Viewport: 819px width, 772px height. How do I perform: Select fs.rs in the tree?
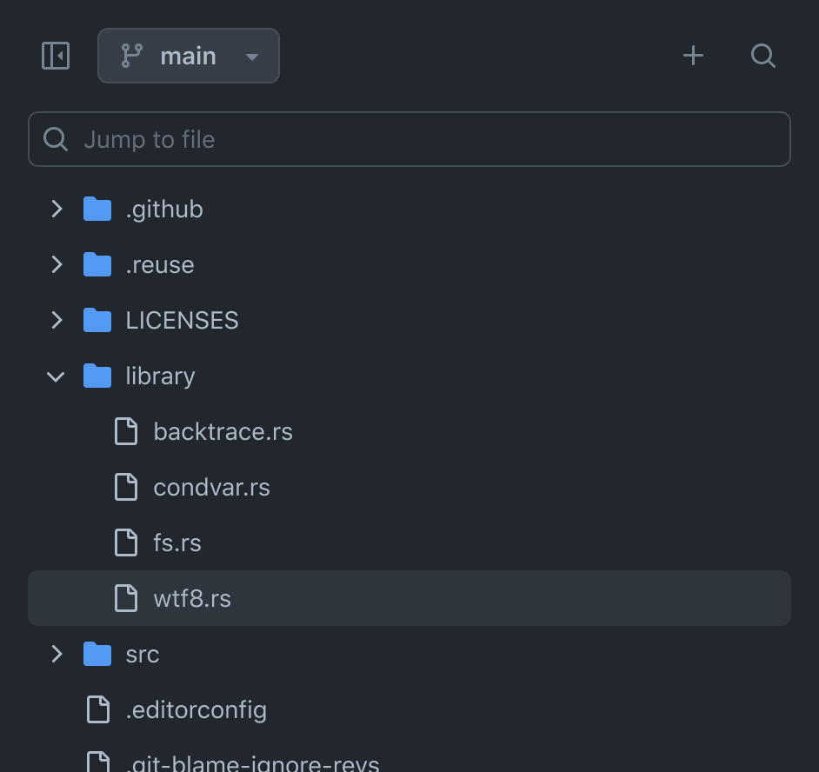177,542
